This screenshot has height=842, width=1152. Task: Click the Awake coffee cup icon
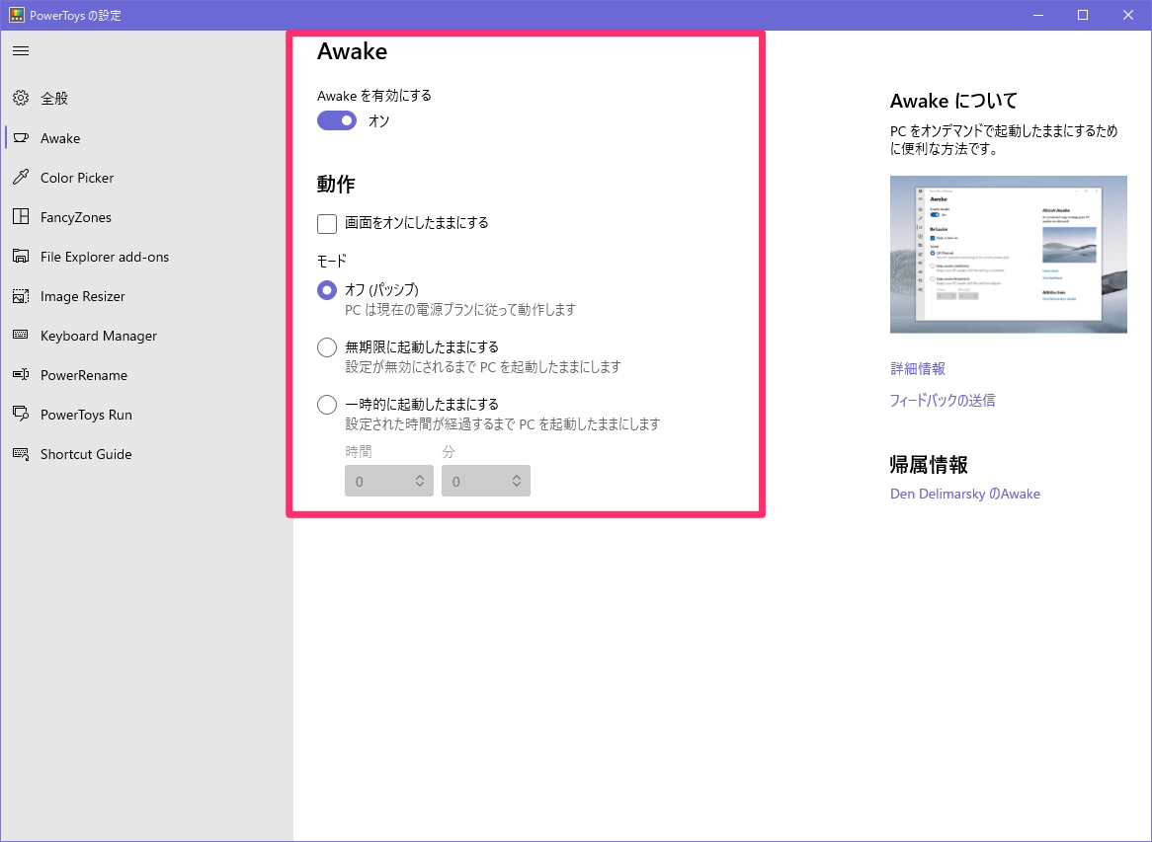pos(21,137)
